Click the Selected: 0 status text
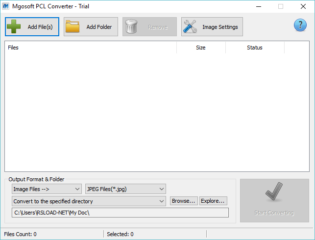 [x=120, y=234]
